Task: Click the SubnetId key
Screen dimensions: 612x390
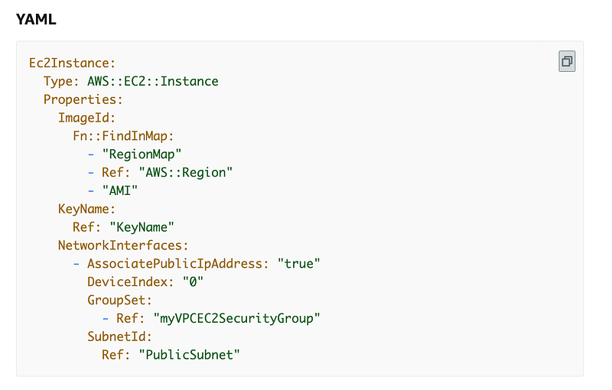Action: (x=119, y=336)
